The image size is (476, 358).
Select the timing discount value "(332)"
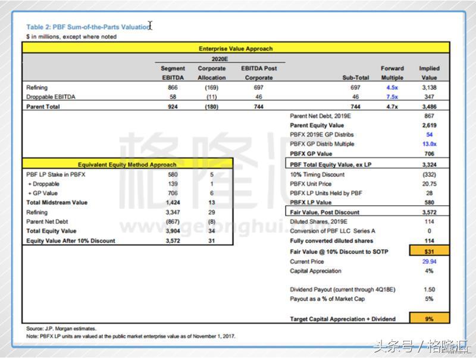pyautogui.click(x=429, y=175)
